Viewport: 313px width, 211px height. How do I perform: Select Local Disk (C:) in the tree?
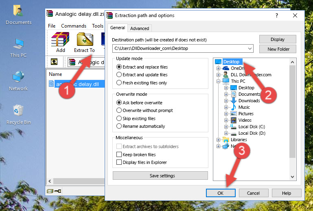tap(252, 127)
